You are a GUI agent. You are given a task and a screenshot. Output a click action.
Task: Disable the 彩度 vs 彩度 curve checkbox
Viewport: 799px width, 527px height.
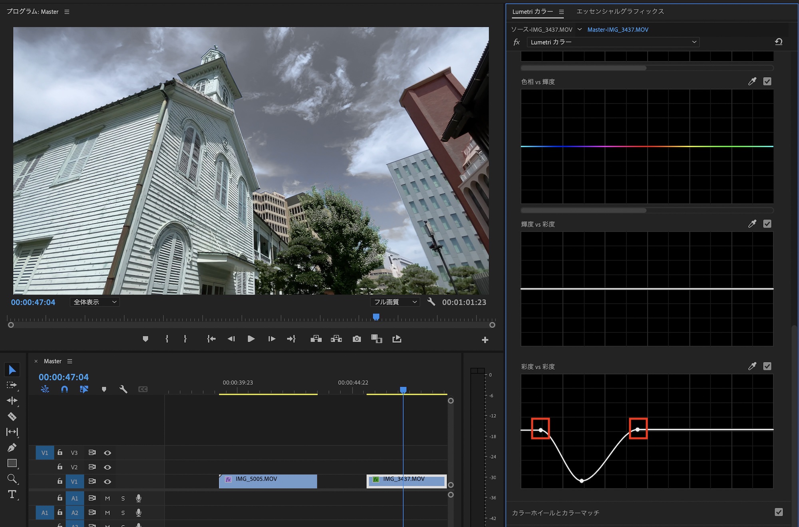click(767, 366)
